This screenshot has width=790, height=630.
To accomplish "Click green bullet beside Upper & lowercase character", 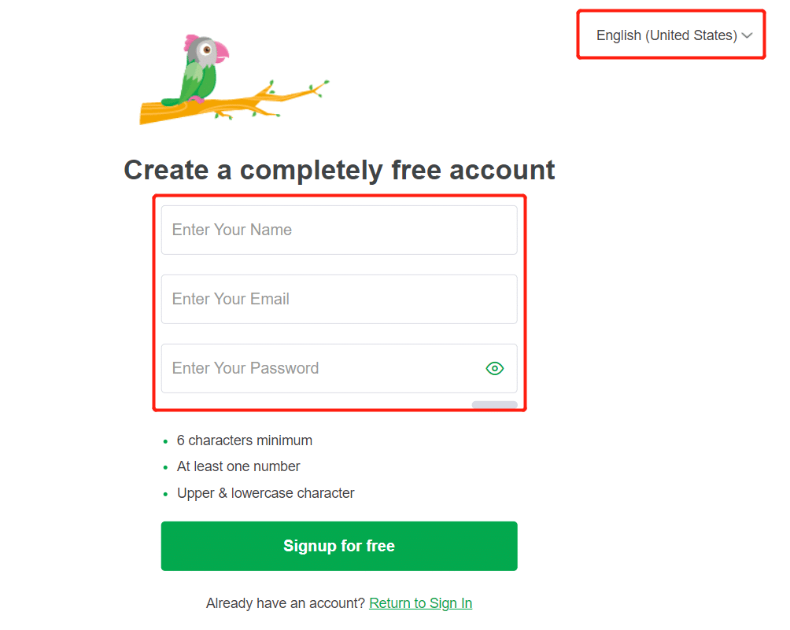I will point(165,495).
